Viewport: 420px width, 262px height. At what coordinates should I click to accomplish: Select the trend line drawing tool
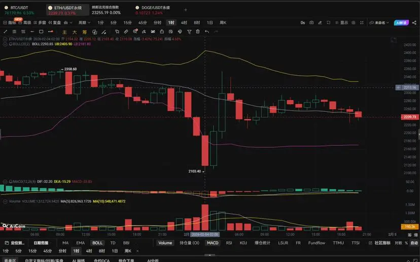click(6, 31)
